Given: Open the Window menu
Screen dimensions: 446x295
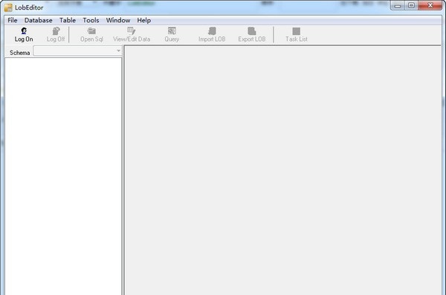Looking at the screenshot, I should click(x=118, y=20).
